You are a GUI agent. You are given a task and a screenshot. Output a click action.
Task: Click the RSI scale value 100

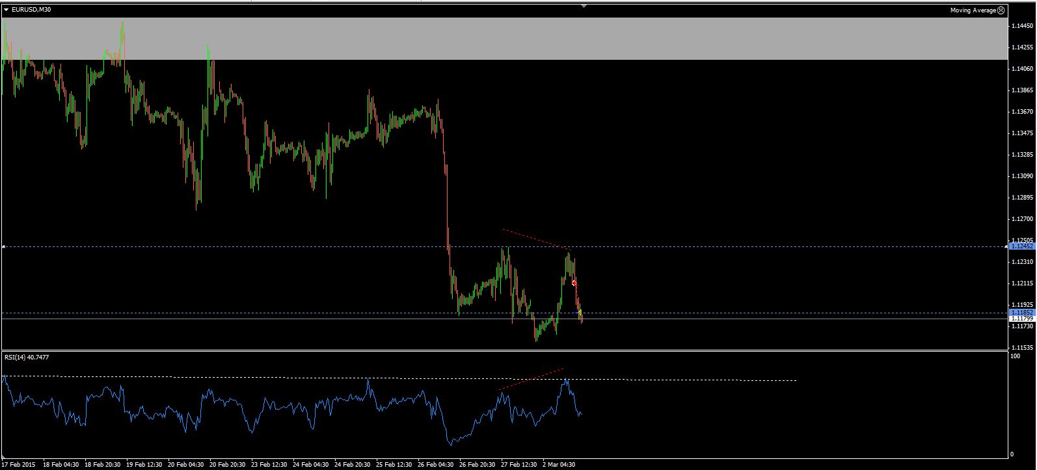tap(1015, 356)
